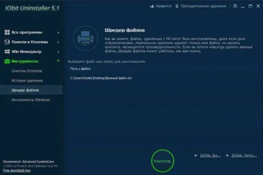The height and width of the screenshot is (175, 263).
Task: Open Панели и Плагины in sidebar
Action: 30,42
